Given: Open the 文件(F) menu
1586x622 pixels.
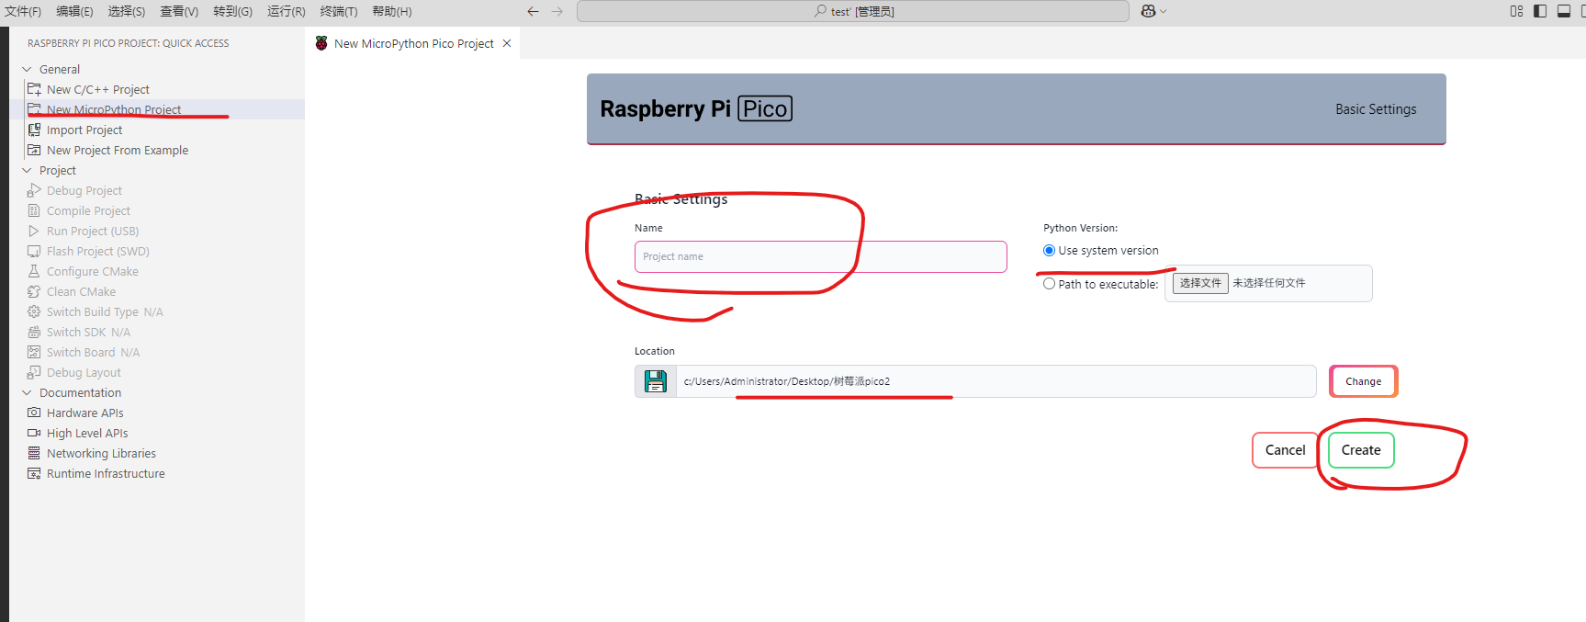Looking at the screenshot, I should (x=23, y=11).
